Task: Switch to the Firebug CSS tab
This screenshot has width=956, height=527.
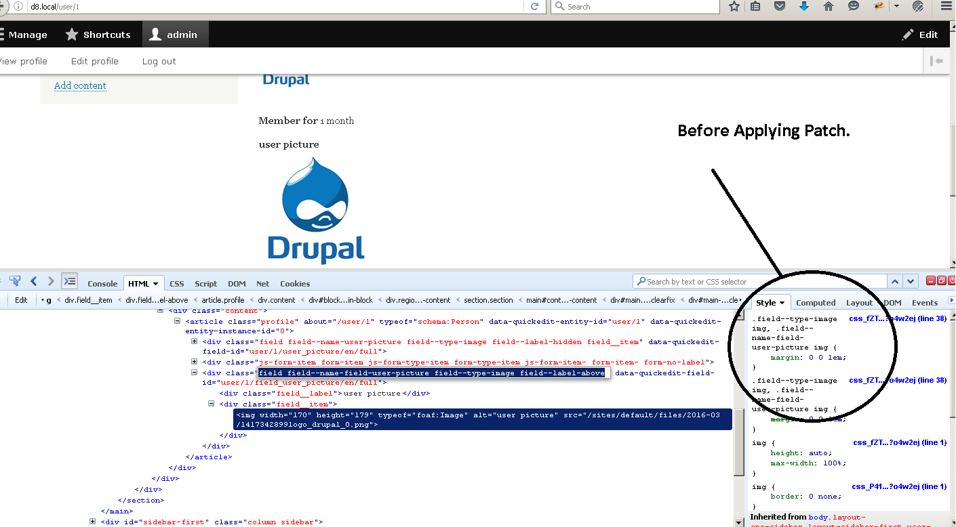Action: point(177,284)
